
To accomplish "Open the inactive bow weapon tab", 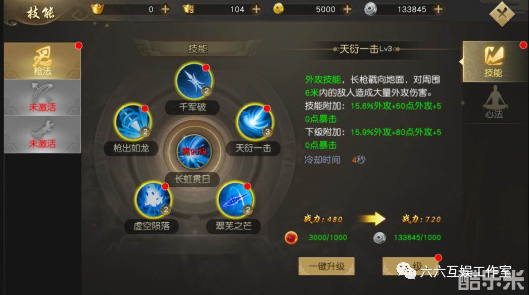I will pos(42,98).
